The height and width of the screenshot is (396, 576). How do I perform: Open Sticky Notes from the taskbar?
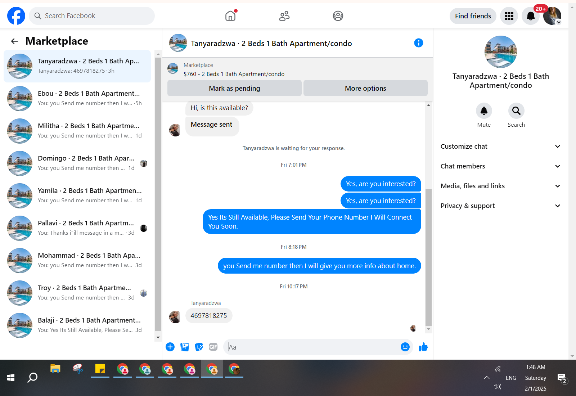(100, 369)
